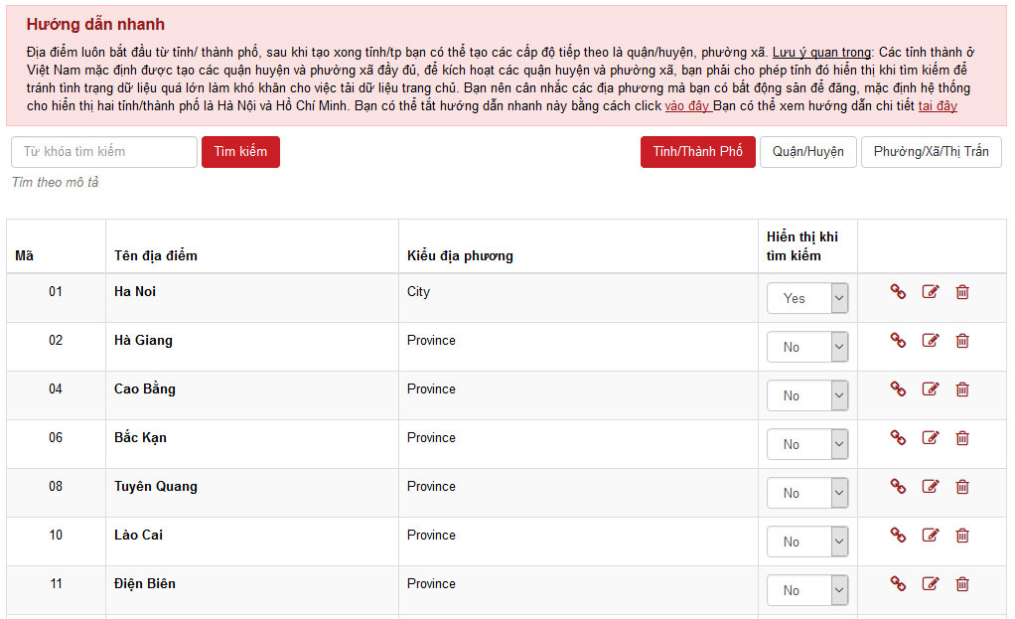Image resolution: width=1015 pixels, height=619 pixels.
Task: Focus the keyword search input field
Action: [104, 152]
